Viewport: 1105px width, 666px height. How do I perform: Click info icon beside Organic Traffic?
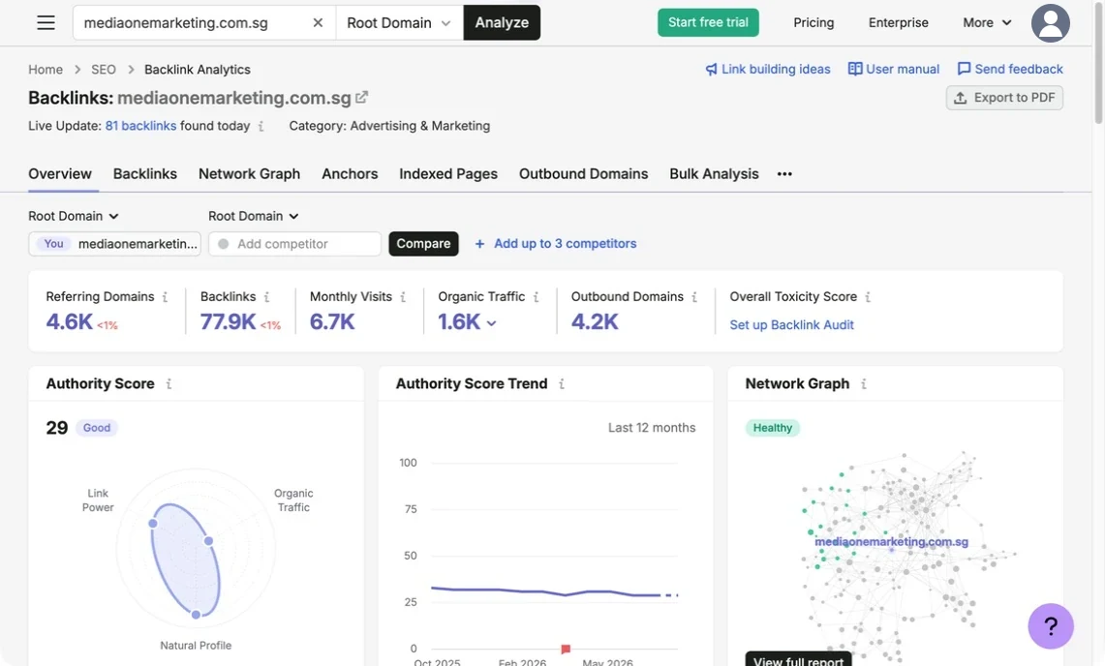(537, 297)
